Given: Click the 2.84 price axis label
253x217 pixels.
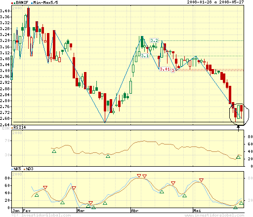Looking at the screenshot, I should [4, 95].
